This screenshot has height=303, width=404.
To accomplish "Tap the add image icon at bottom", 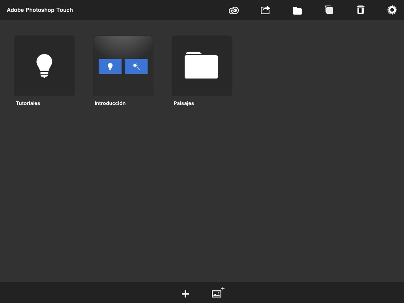I will tap(217, 293).
